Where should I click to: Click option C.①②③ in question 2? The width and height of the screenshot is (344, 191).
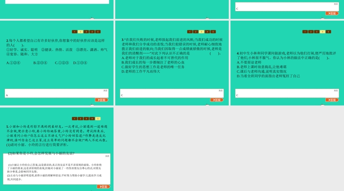[62, 63]
